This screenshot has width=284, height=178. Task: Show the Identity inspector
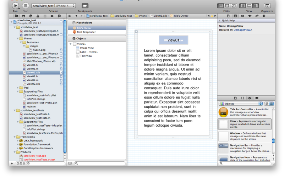(242, 16)
